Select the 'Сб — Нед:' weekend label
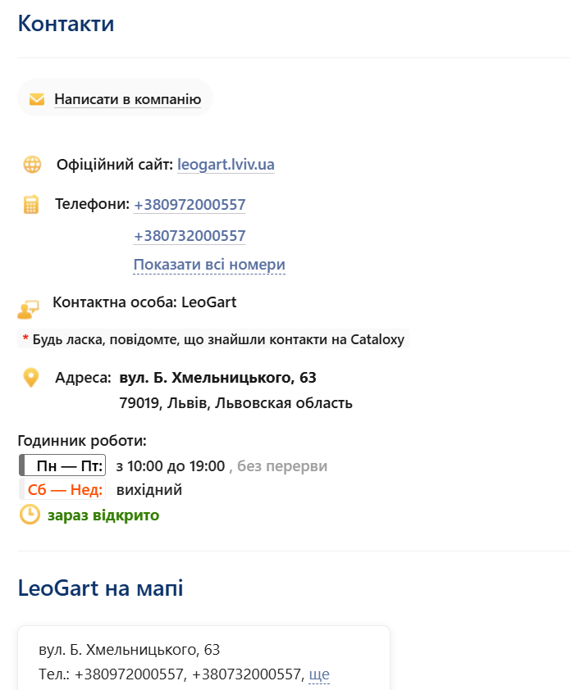 [65, 490]
